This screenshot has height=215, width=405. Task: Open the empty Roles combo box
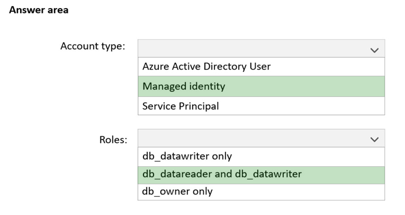point(261,138)
